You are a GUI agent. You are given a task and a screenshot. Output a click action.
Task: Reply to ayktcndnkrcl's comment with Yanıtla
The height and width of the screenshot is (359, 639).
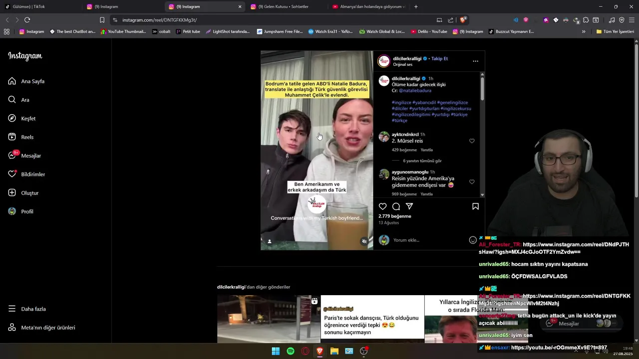[426, 150]
